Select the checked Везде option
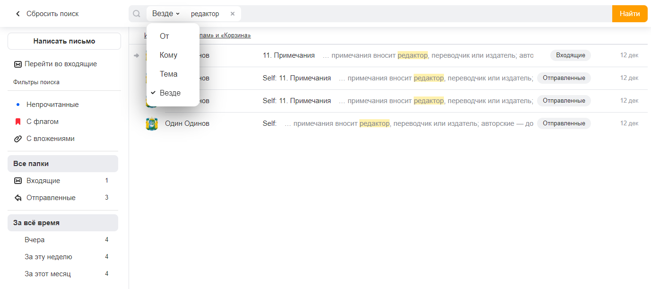 (x=170, y=93)
